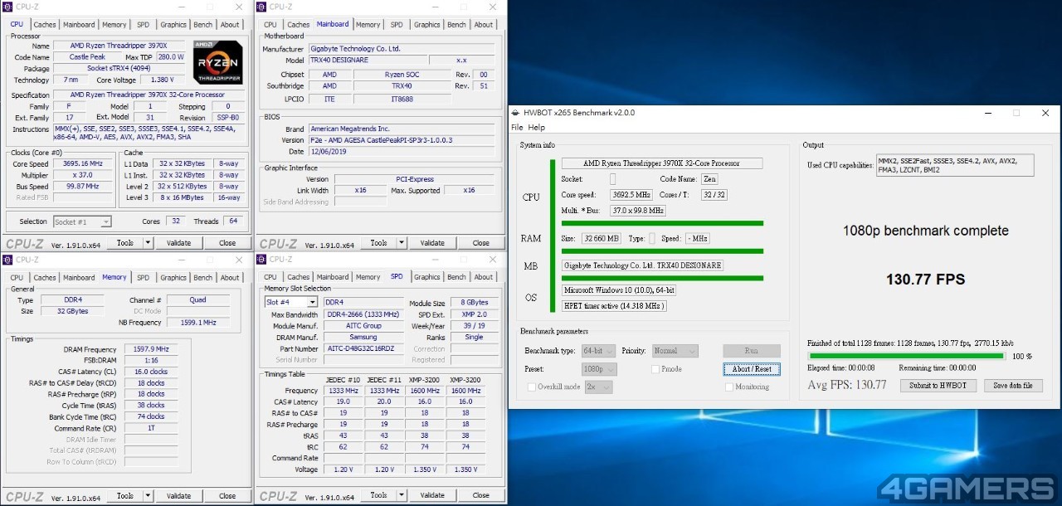The image size is (1062, 506).
Task: Switch to Caches tab in CPU tab window
Action: tap(45, 25)
